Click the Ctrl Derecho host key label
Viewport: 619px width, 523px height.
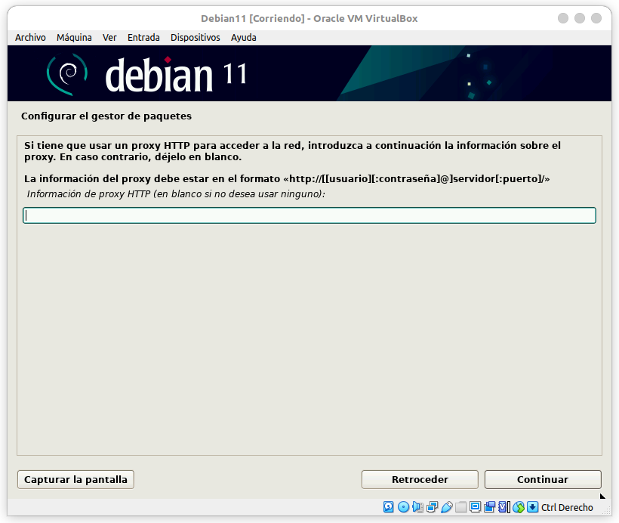(567, 508)
